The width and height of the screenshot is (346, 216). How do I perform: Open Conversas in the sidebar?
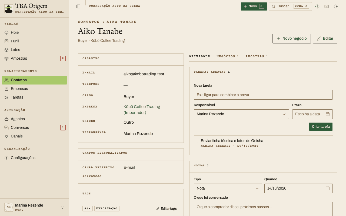(34, 127)
